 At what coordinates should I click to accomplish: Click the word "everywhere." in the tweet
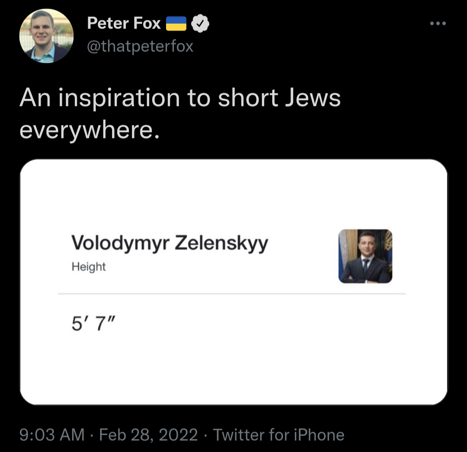[x=90, y=130]
